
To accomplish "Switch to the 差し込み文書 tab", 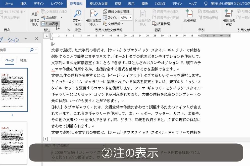I will coord(98,4).
